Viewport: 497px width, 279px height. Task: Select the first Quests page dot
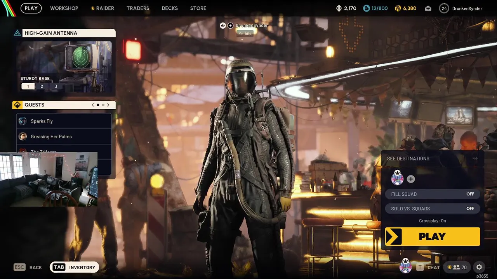tap(98, 105)
